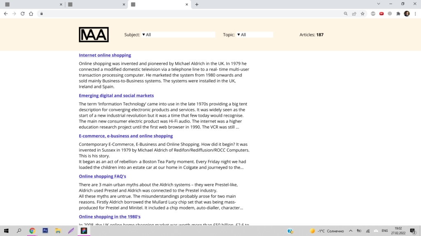Close the first browser tab
The image size is (421, 236).
point(61,5)
